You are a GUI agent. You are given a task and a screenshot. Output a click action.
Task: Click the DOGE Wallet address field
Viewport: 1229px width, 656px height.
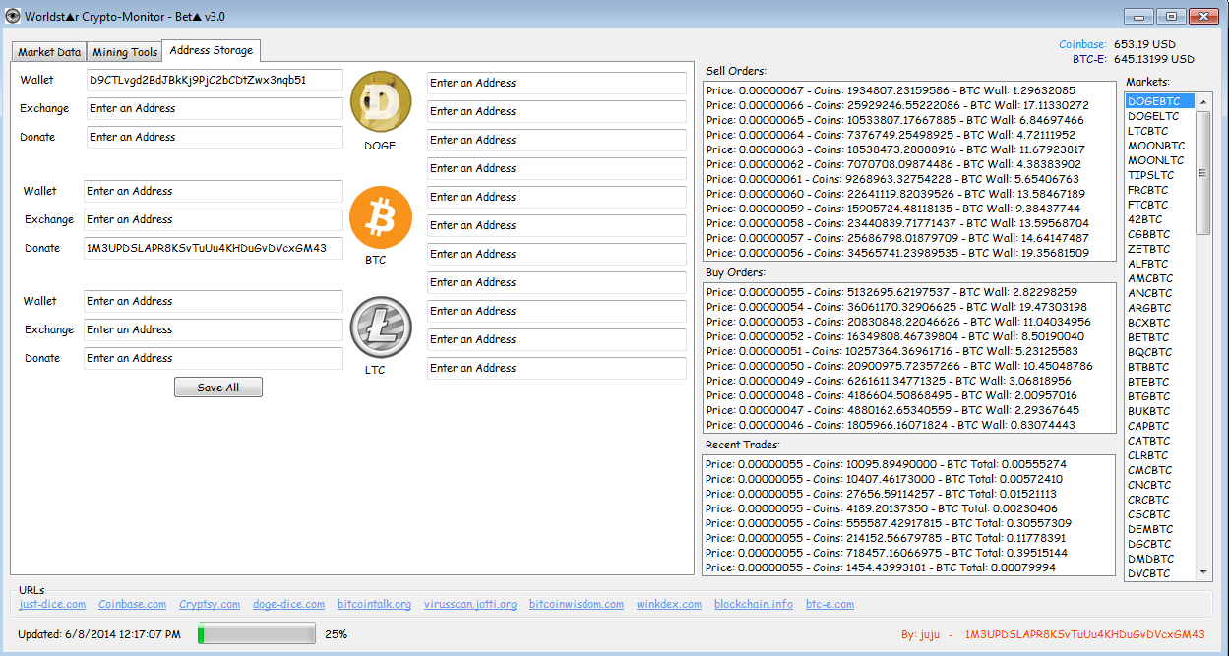[x=215, y=80]
